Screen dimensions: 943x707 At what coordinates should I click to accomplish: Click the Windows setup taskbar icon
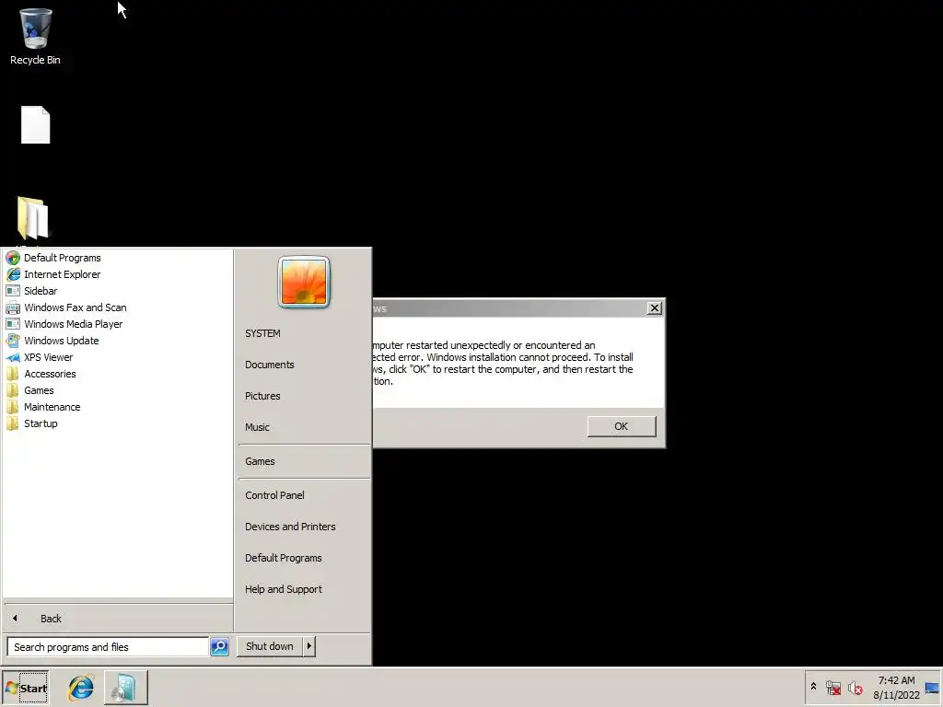[125, 688]
